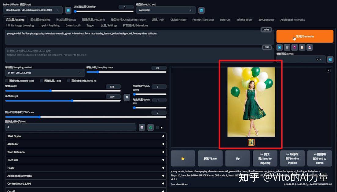This screenshot has height=192, width=337.
Task: Send image to inpaint
Action: pos(292,158)
